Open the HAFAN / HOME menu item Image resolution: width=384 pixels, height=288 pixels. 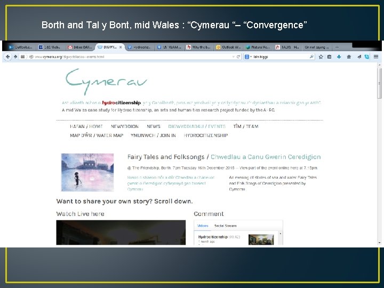click(x=86, y=126)
